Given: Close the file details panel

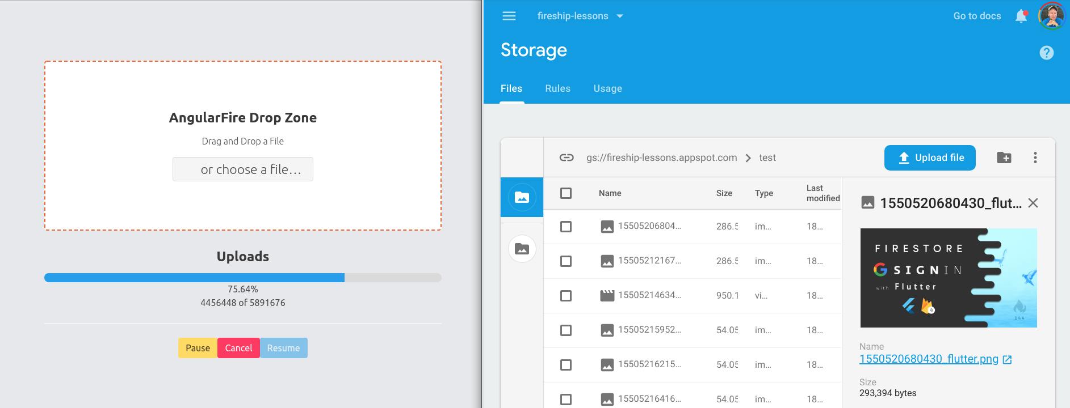Looking at the screenshot, I should coord(1033,203).
